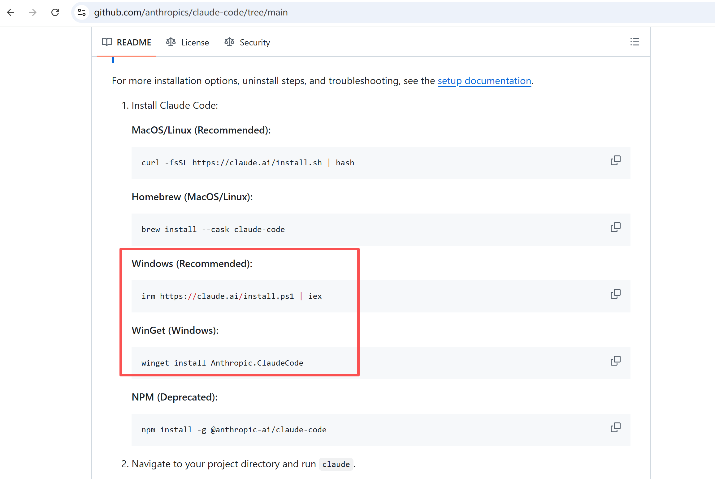Click the MacOS/Linux (Recommended) heading
The width and height of the screenshot is (715, 479).
pos(201,130)
